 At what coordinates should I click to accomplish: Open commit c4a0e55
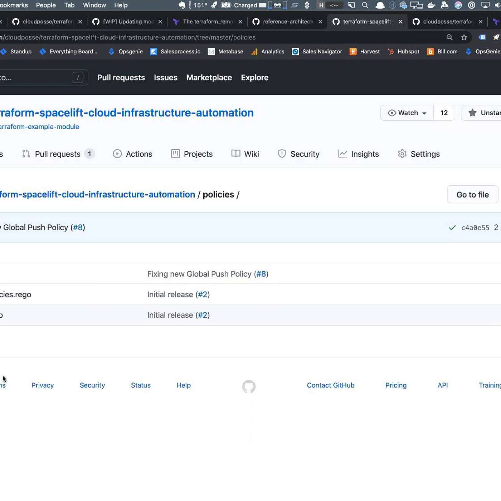[475, 228]
